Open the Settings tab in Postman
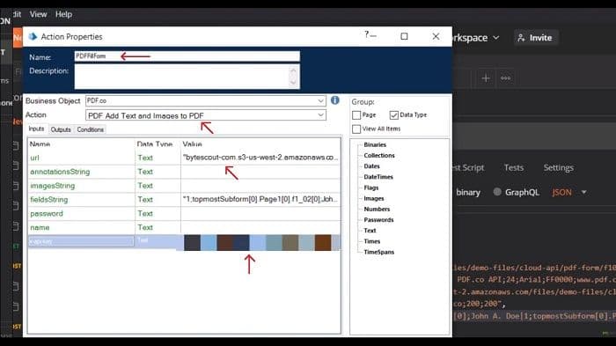The image size is (616, 346). coord(558,167)
